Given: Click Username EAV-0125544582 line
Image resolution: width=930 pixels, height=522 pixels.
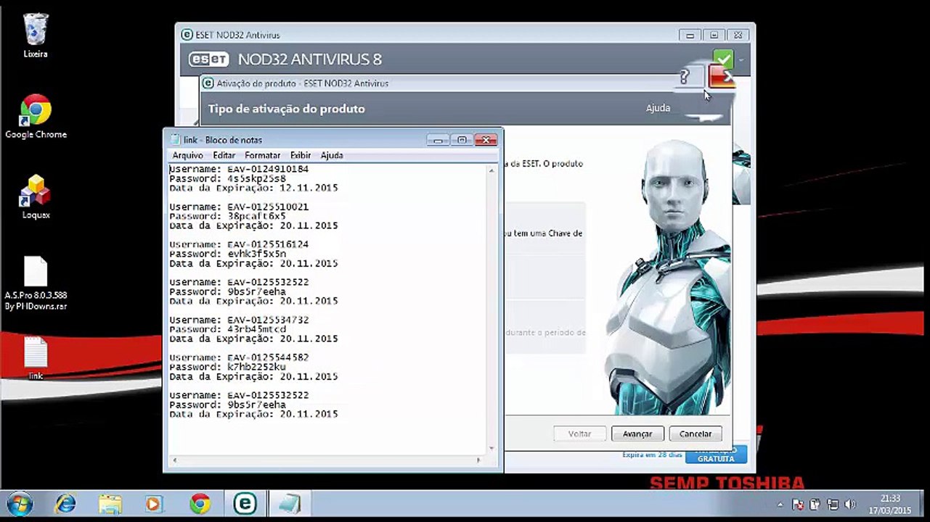Looking at the screenshot, I should point(239,357).
